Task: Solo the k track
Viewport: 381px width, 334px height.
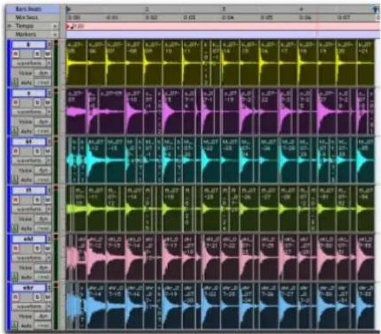Action: pyautogui.click(x=37, y=54)
